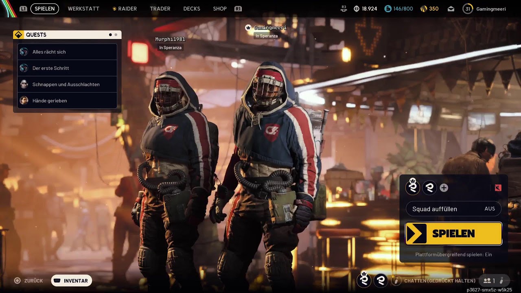Open the mail envelope inbox icon
The height and width of the screenshot is (293, 521).
pos(451,9)
